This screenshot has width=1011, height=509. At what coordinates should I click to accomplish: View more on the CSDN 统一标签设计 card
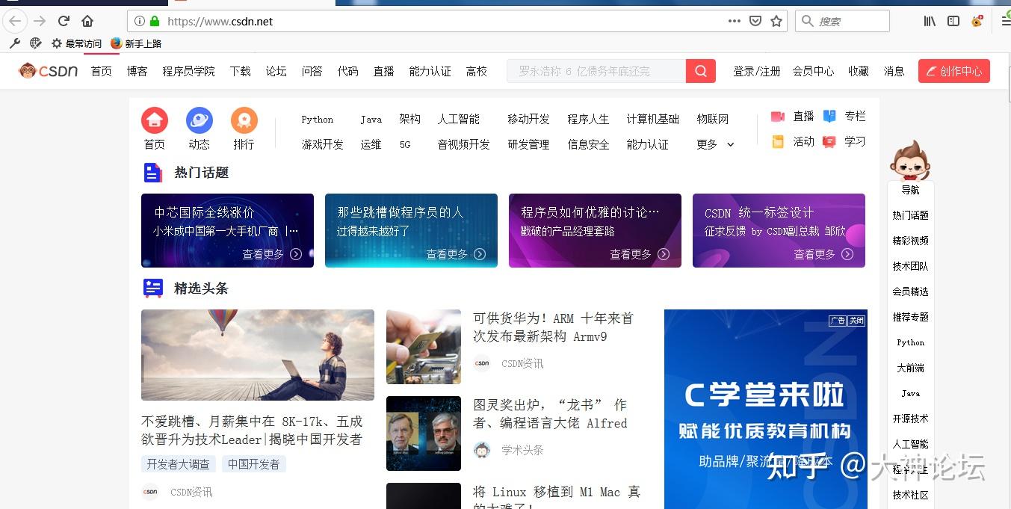click(823, 254)
